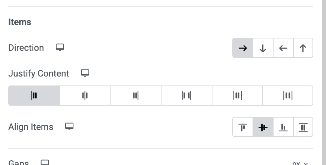This screenshot has height=165, width=326.
Task: Align items to the bottom (end)
Action: 283,127
